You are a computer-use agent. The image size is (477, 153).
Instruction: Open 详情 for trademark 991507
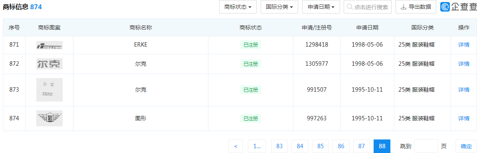click(x=464, y=90)
